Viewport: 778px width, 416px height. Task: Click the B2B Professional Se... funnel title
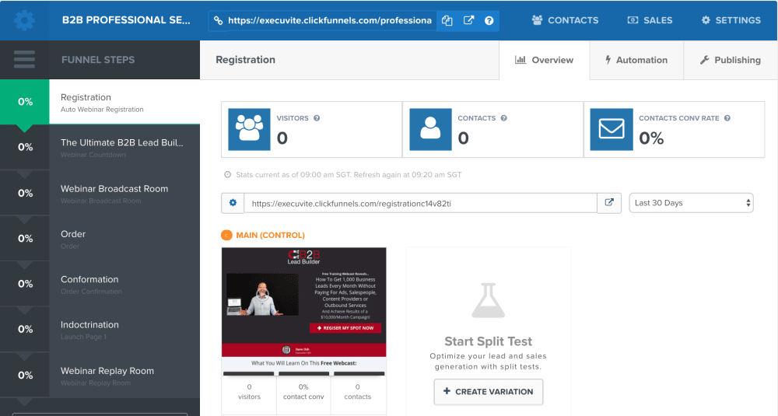point(126,20)
